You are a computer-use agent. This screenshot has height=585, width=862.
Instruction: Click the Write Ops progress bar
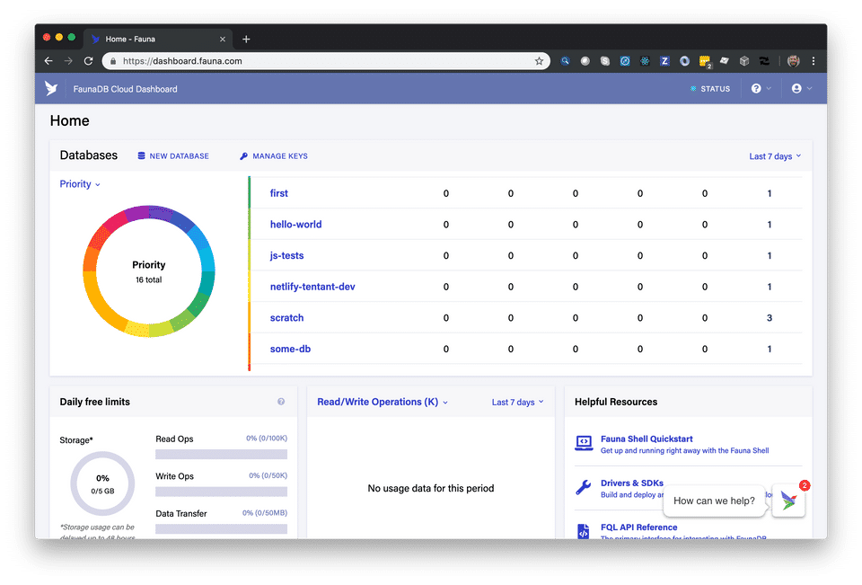point(221,492)
